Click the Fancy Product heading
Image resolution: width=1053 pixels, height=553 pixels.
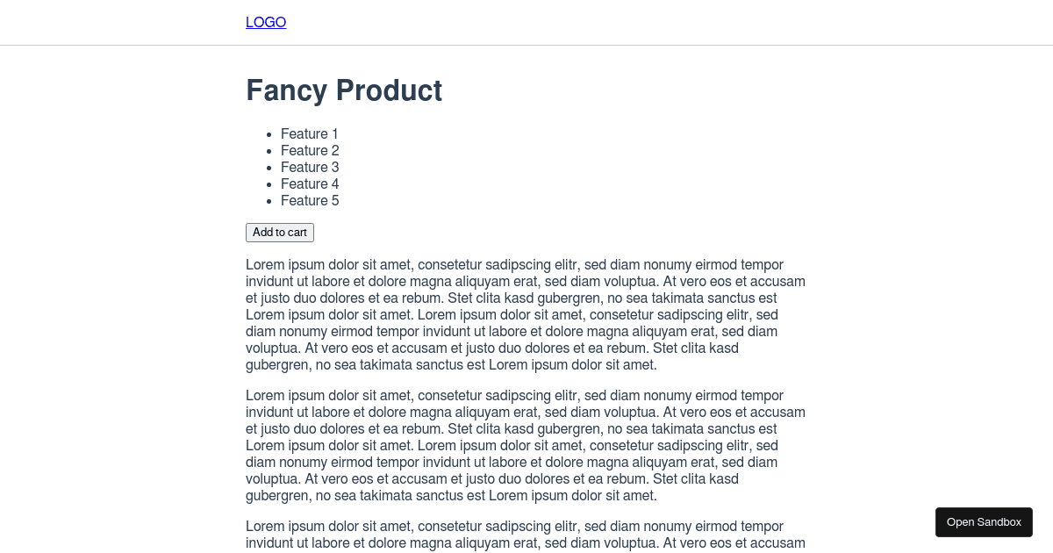coord(344,90)
